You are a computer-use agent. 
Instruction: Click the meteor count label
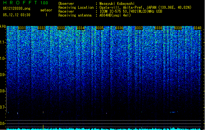46,10
